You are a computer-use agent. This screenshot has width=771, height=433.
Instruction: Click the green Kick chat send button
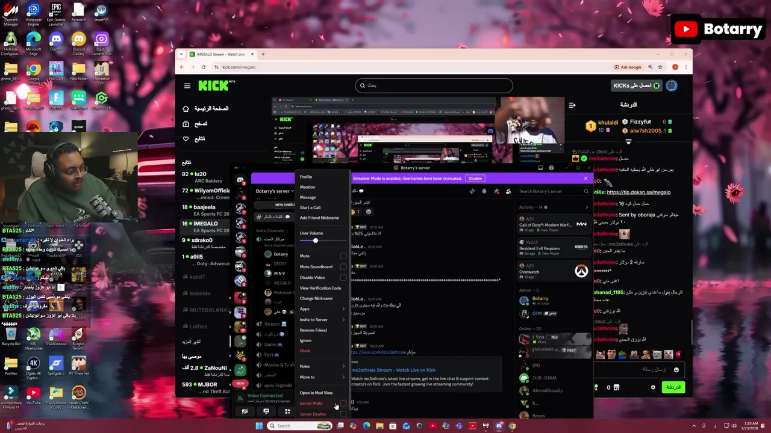tap(673, 387)
